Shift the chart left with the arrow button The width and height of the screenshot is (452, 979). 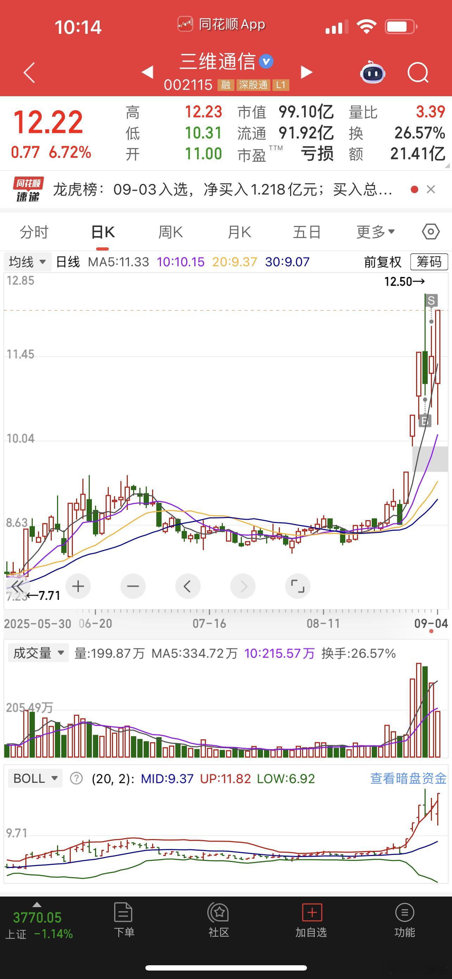(x=188, y=586)
